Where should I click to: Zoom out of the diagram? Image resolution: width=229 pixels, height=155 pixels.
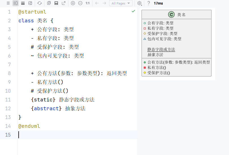[x=80, y=3]
